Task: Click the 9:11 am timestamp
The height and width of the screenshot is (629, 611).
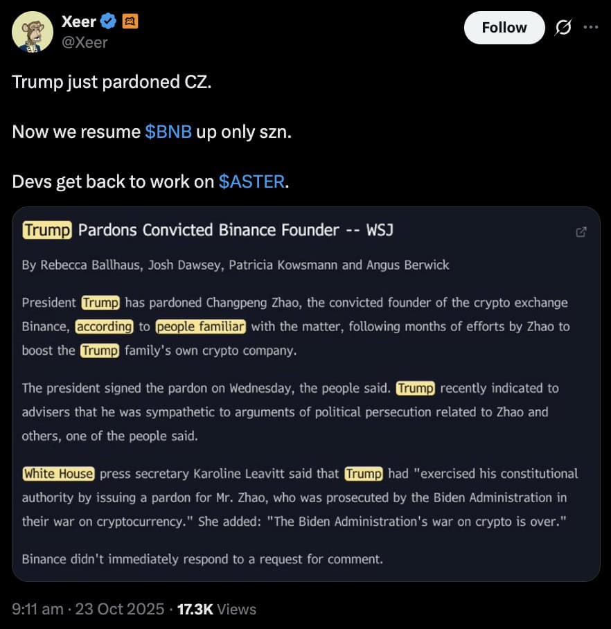Action: coord(38,610)
